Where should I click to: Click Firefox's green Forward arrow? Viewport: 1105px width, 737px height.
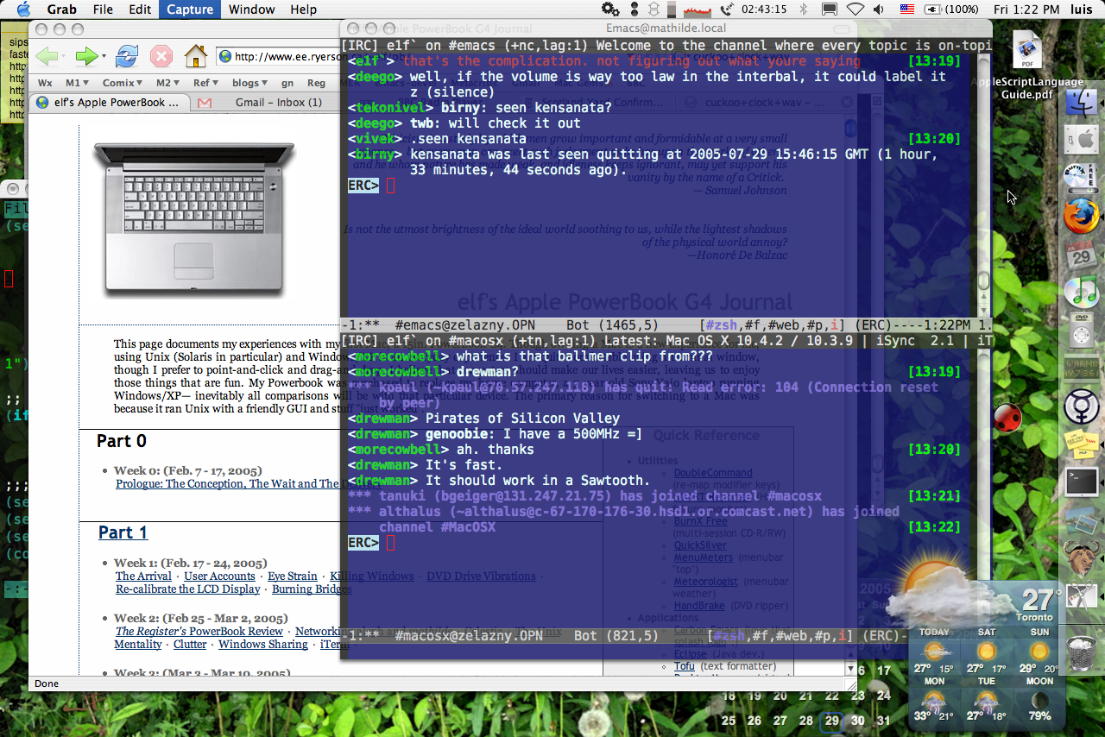tap(85, 57)
